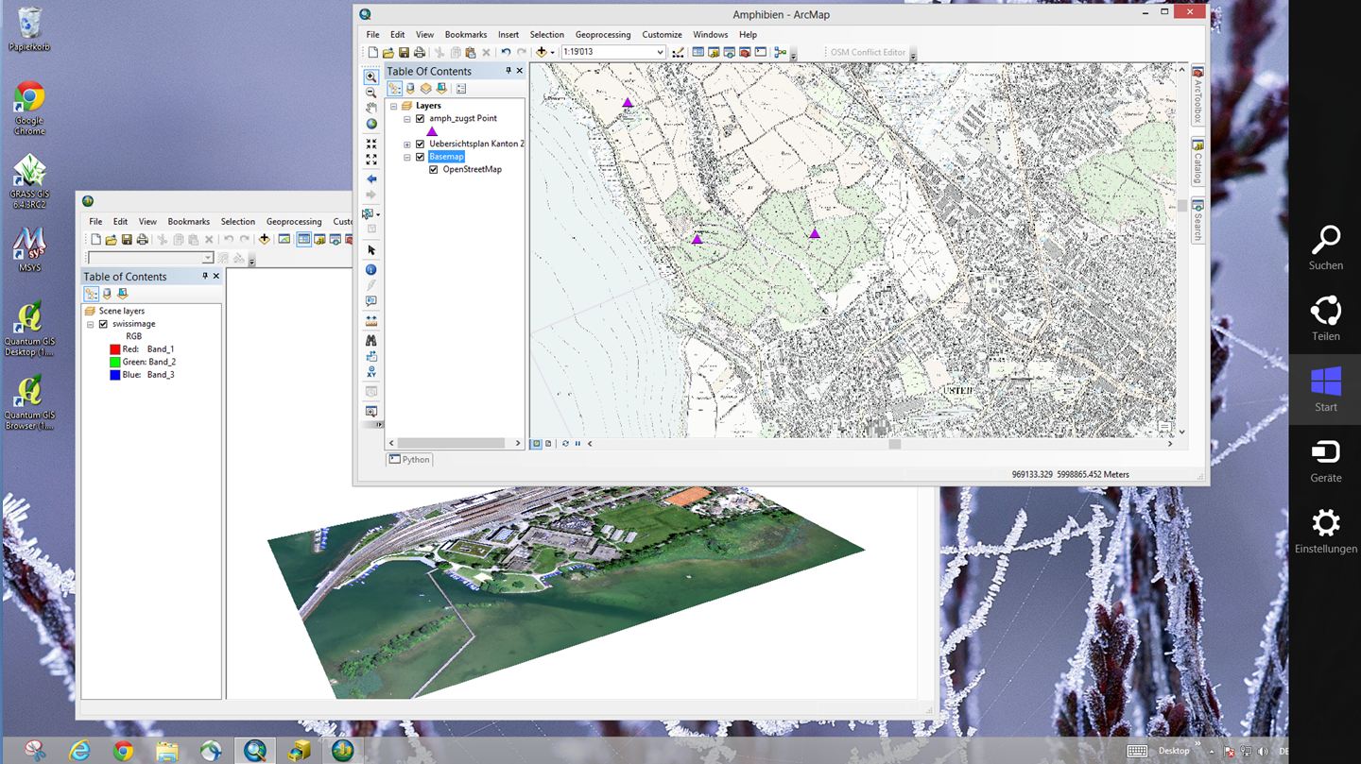Image resolution: width=1361 pixels, height=764 pixels.
Task: Open the map scale dropdown 1:19'013
Action: (660, 53)
